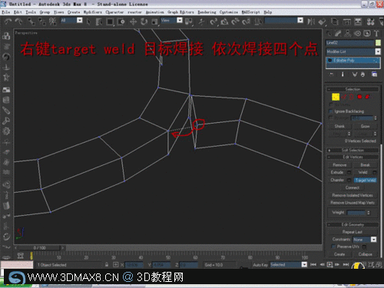Open the Layer Manager icon
Viewport: 384px width, 288px height.
pos(335,22)
